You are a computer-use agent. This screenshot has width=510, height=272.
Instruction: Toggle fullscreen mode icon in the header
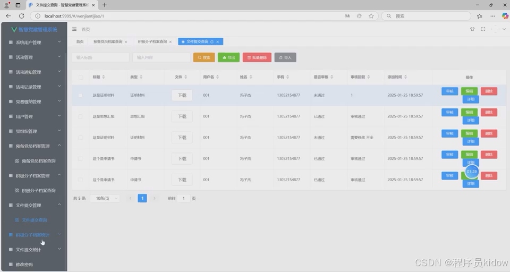point(483,29)
